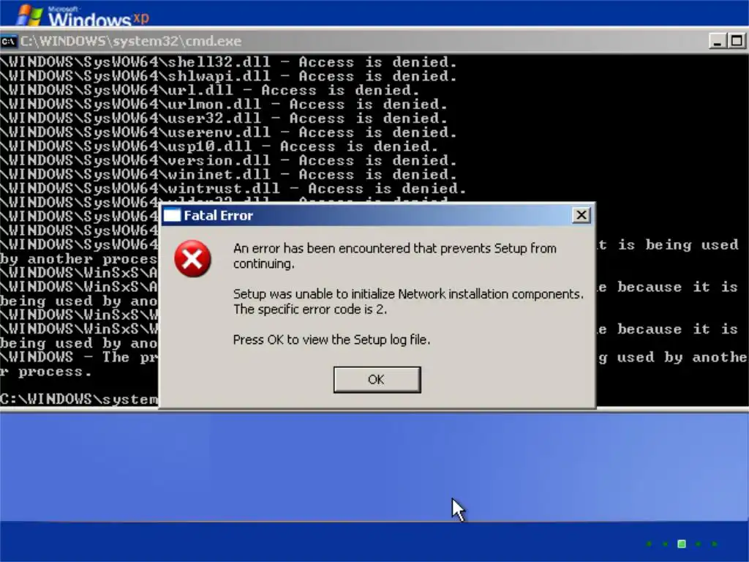Viewport: 749px width, 562px height.
Task: Select the userenv.dll Access is denied line
Action: (x=228, y=132)
